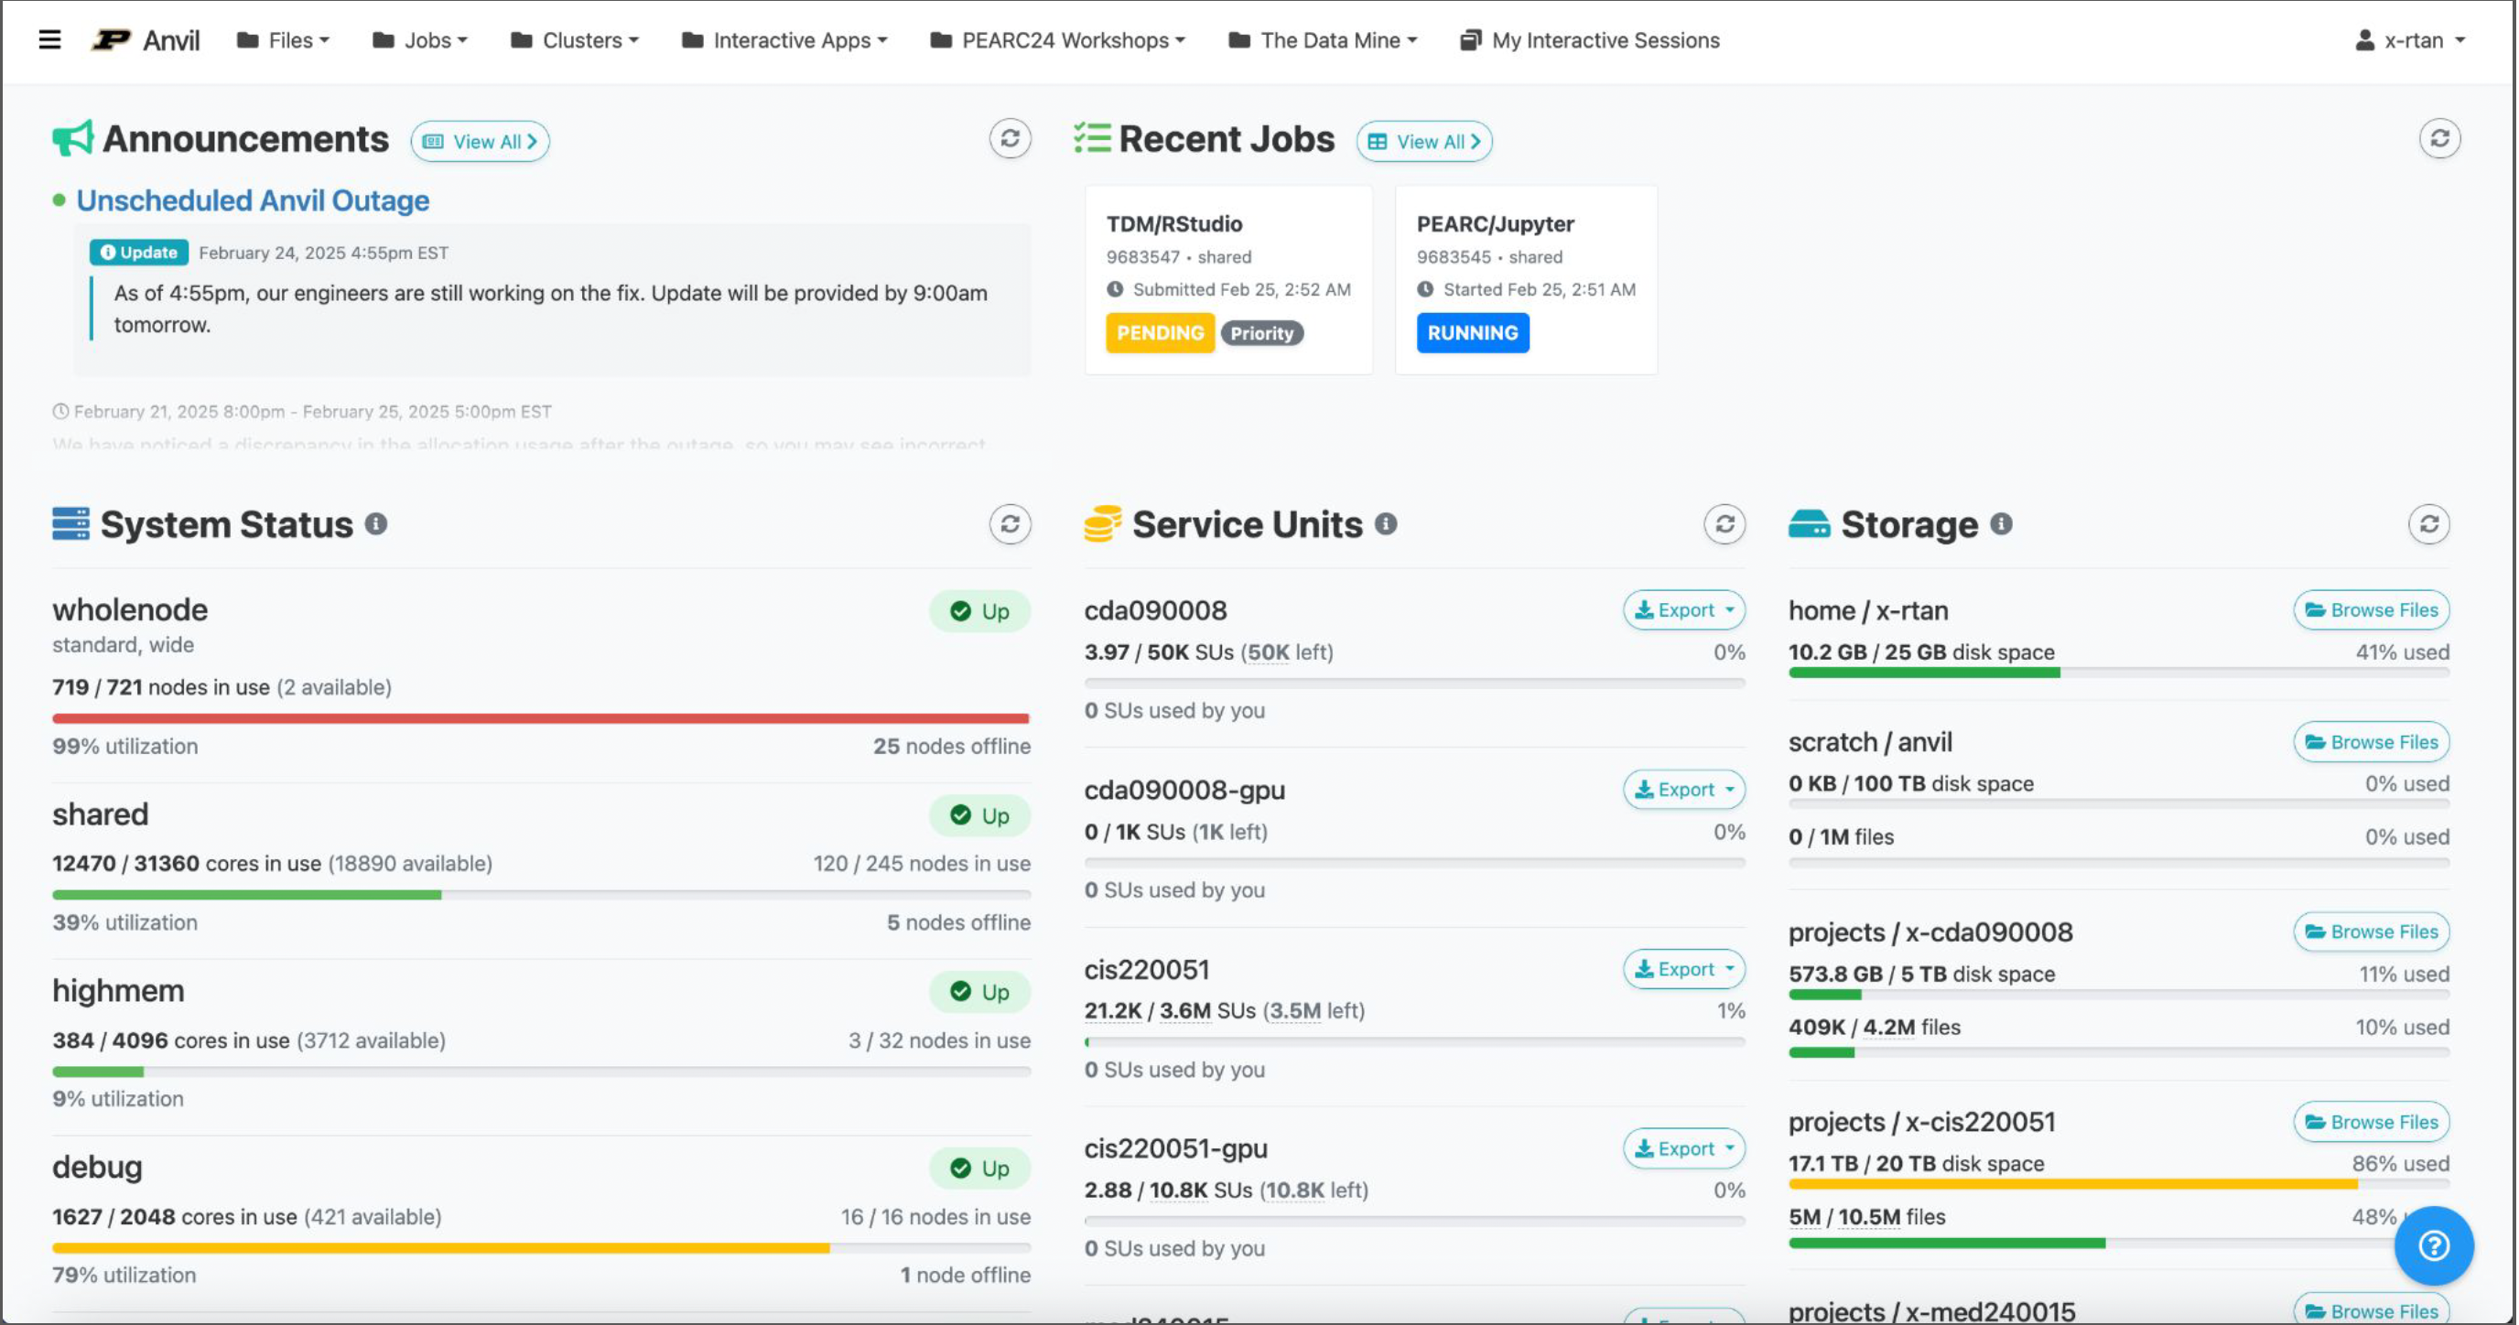
Task: Click the wholenode red utilization bar
Action: point(541,718)
